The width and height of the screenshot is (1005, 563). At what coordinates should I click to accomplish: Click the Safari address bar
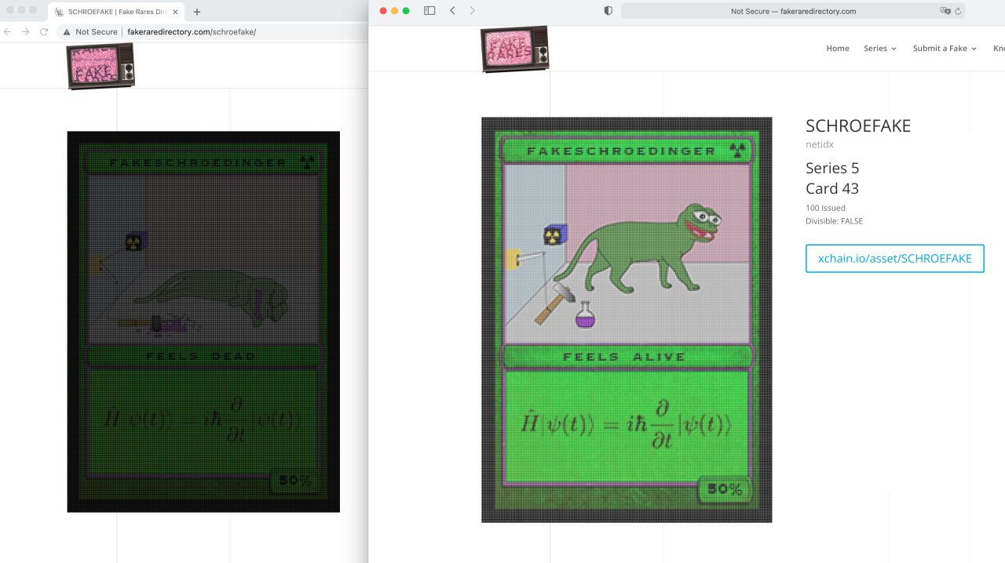pos(793,11)
